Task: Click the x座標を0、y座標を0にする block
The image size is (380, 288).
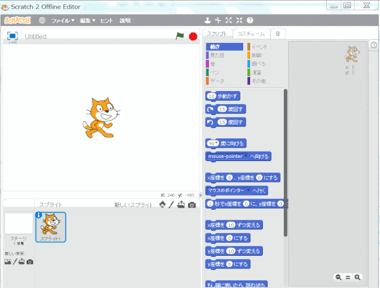Action: 243,178
